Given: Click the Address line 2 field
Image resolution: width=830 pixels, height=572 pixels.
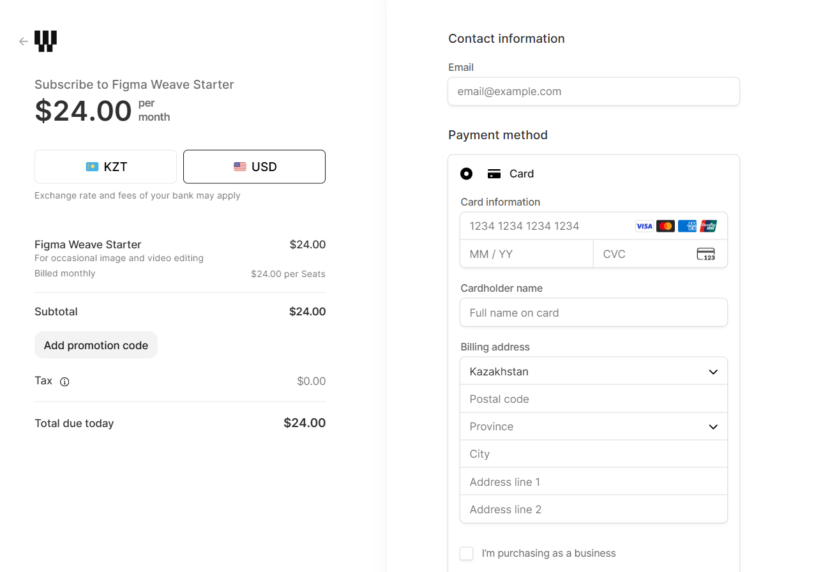Looking at the screenshot, I should [594, 509].
